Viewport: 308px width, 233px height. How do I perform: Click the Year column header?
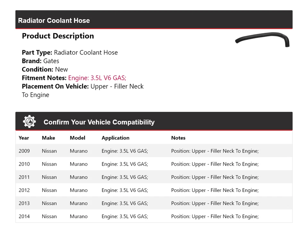point(24,138)
